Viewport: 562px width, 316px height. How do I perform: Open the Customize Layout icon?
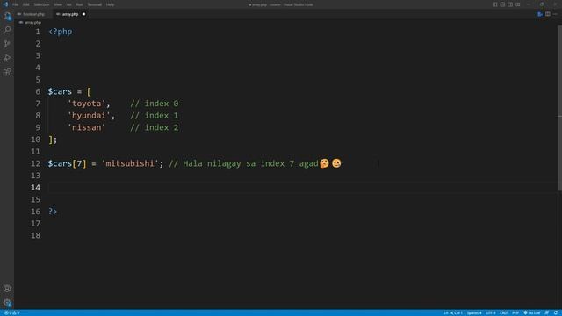pos(518,4)
